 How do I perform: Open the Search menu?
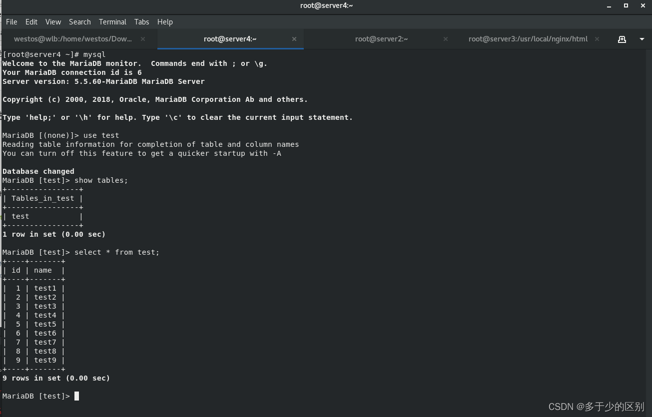(80, 22)
